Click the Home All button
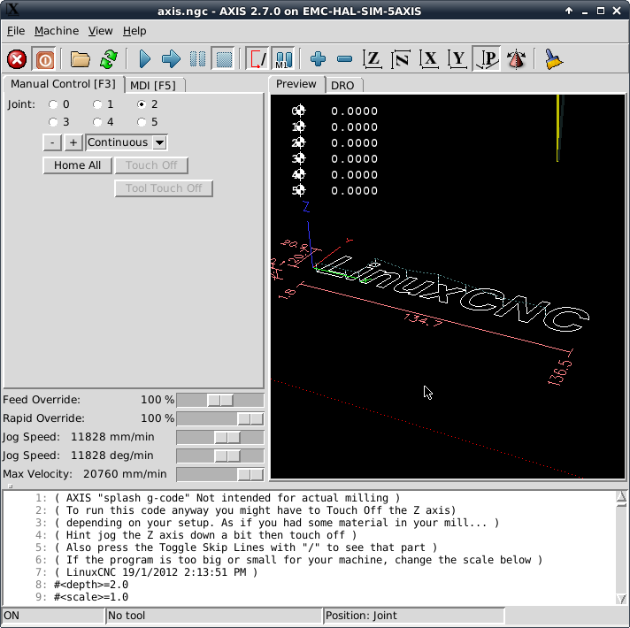The width and height of the screenshot is (630, 628). [77, 165]
